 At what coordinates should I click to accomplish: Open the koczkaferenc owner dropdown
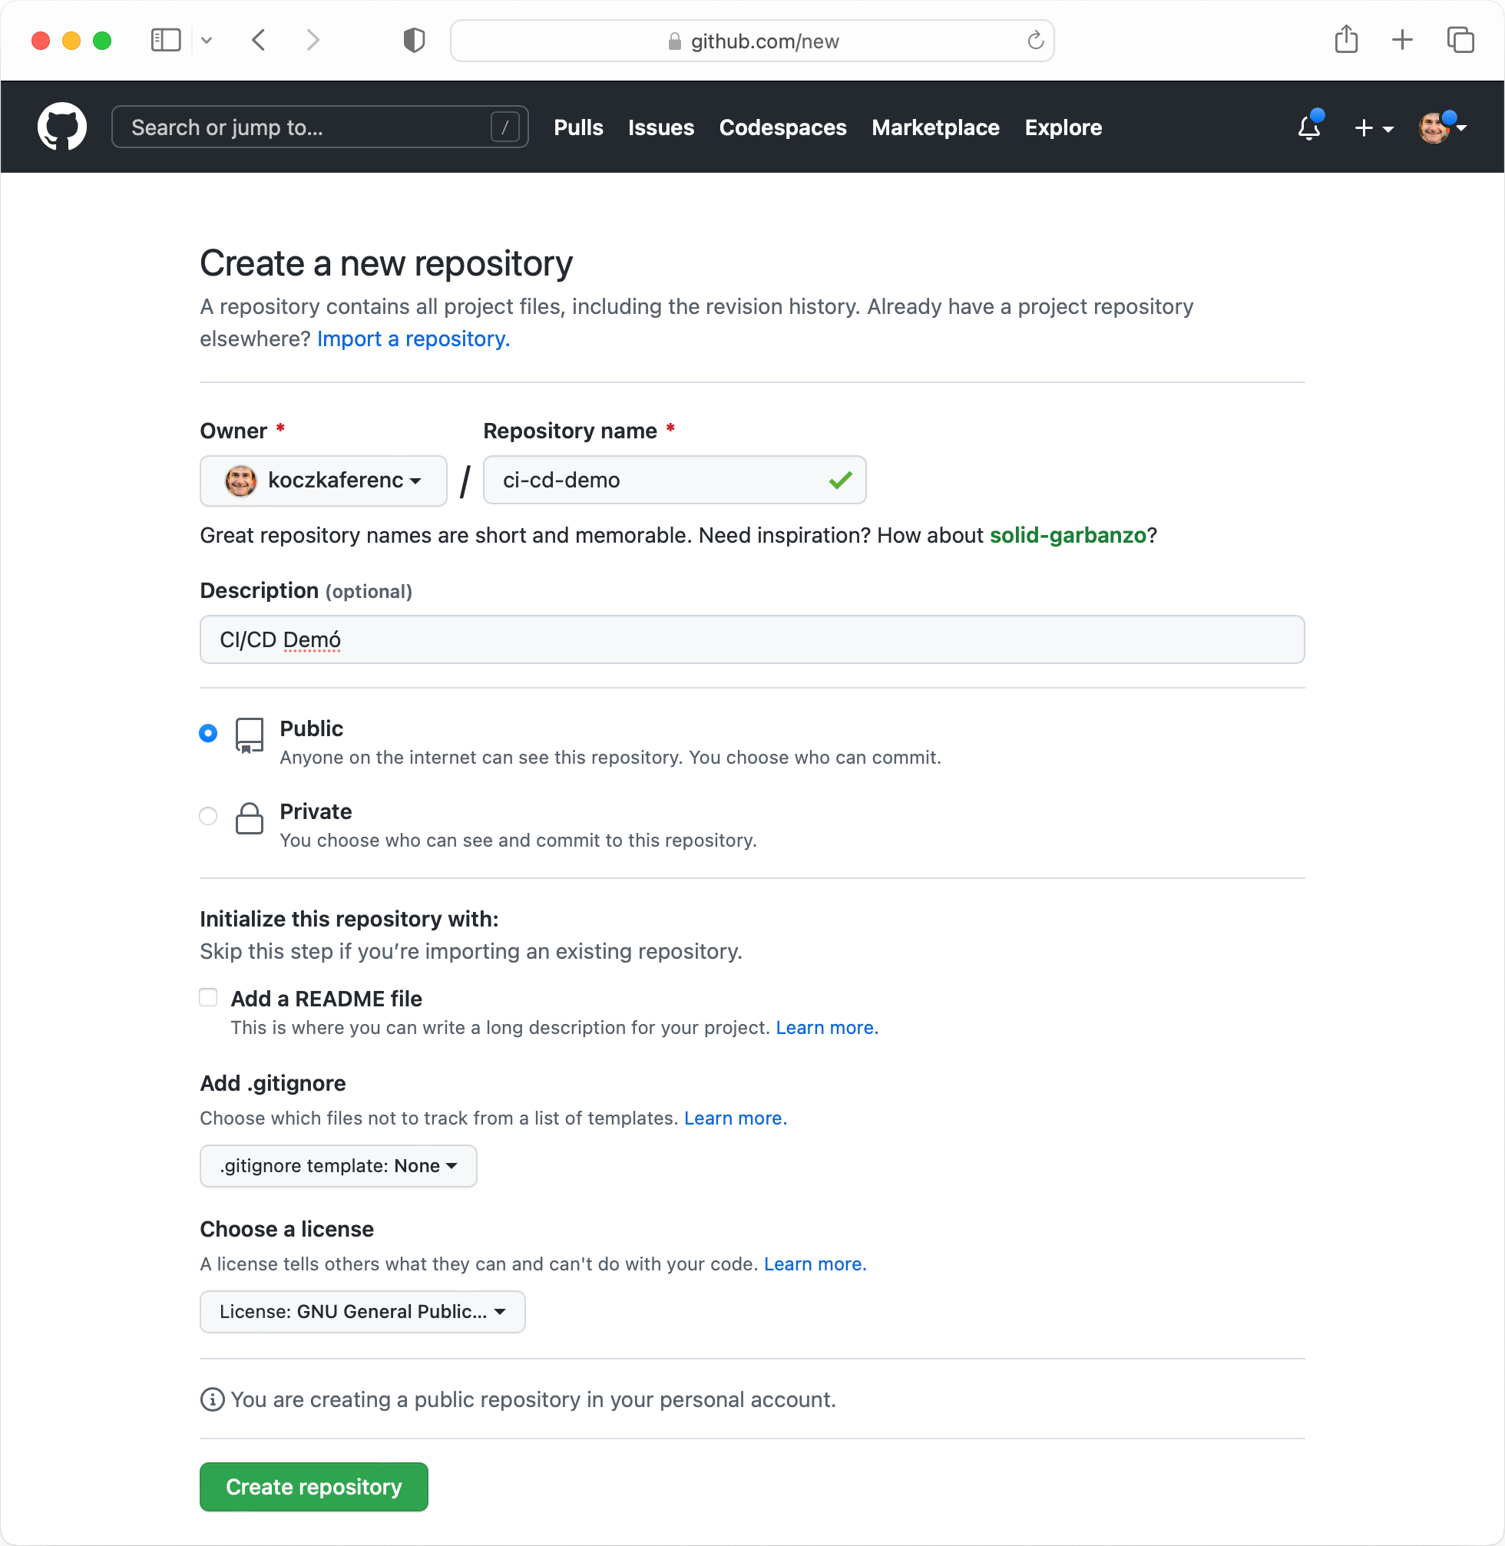[x=323, y=481]
